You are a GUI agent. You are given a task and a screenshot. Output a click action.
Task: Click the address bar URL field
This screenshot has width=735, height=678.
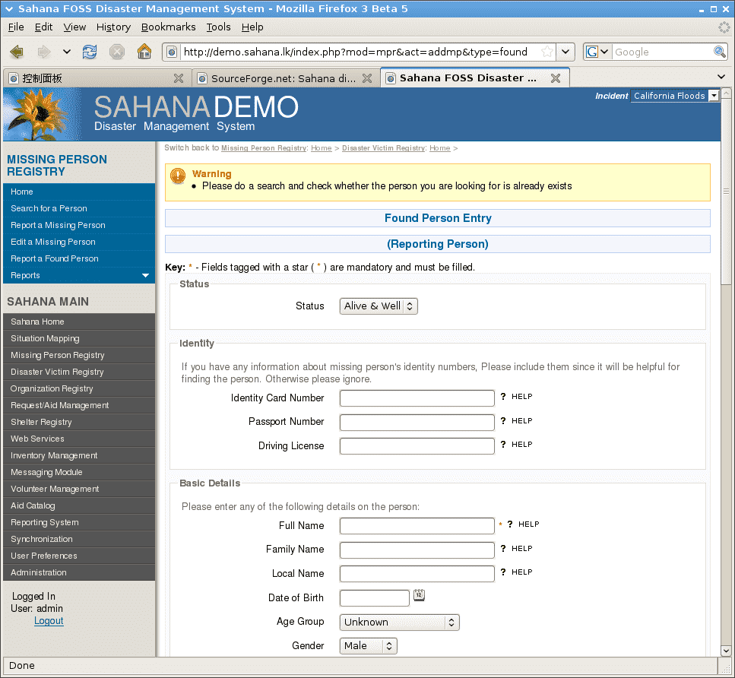click(x=359, y=52)
